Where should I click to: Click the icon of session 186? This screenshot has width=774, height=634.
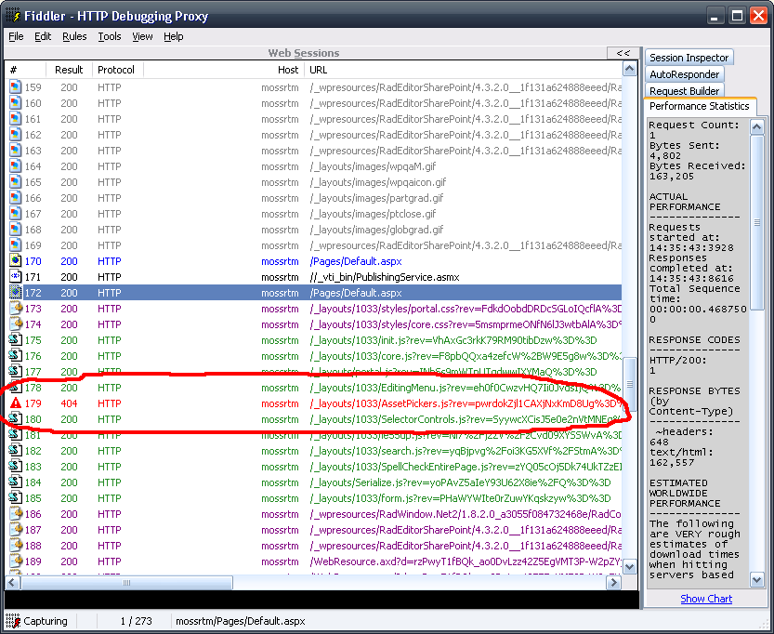[16, 514]
